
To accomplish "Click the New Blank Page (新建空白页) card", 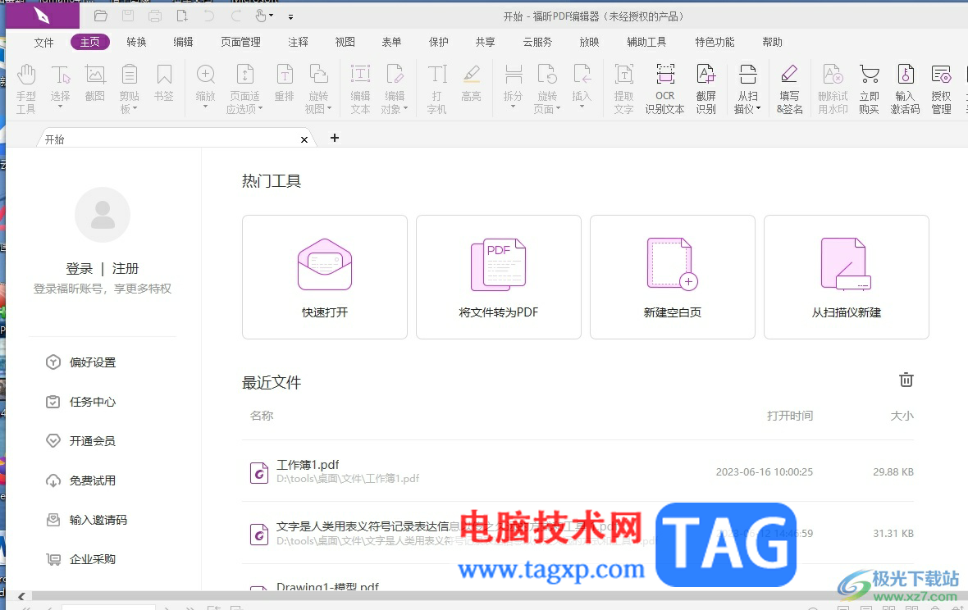I will [673, 277].
